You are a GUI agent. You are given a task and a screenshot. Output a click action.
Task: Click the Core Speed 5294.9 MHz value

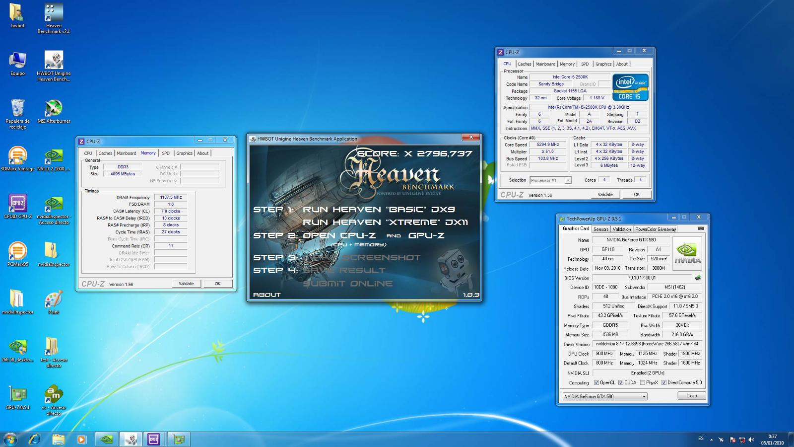pyautogui.click(x=548, y=145)
